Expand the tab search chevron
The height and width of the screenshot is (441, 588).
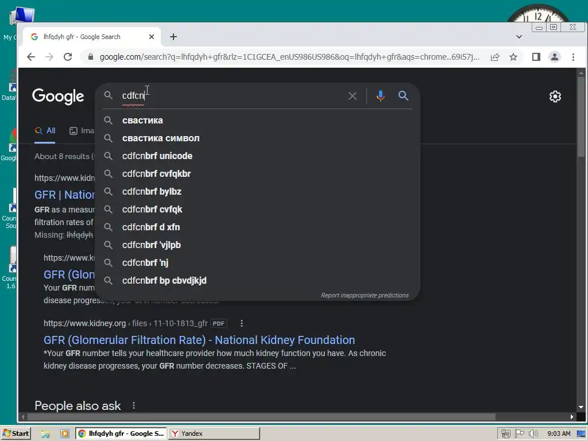(x=519, y=37)
